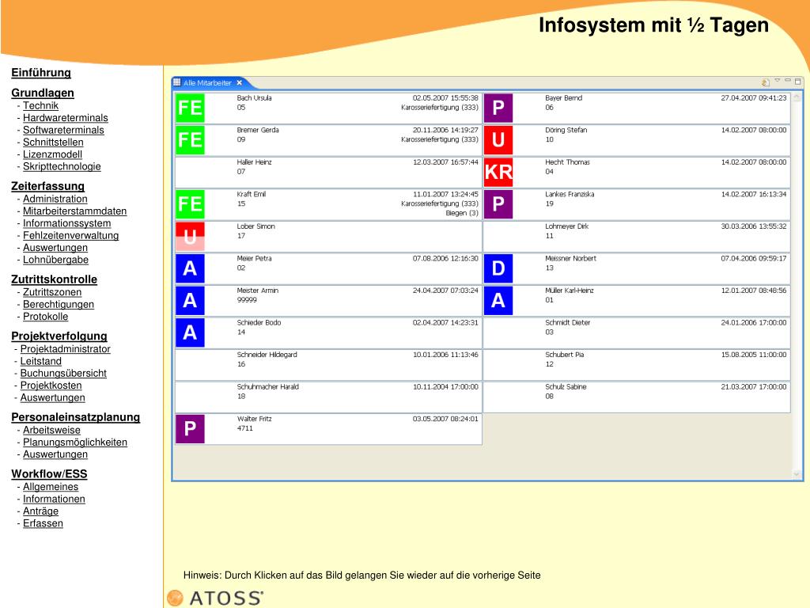
Task: Open the Anträge link
Action: (x=41, y=511)
